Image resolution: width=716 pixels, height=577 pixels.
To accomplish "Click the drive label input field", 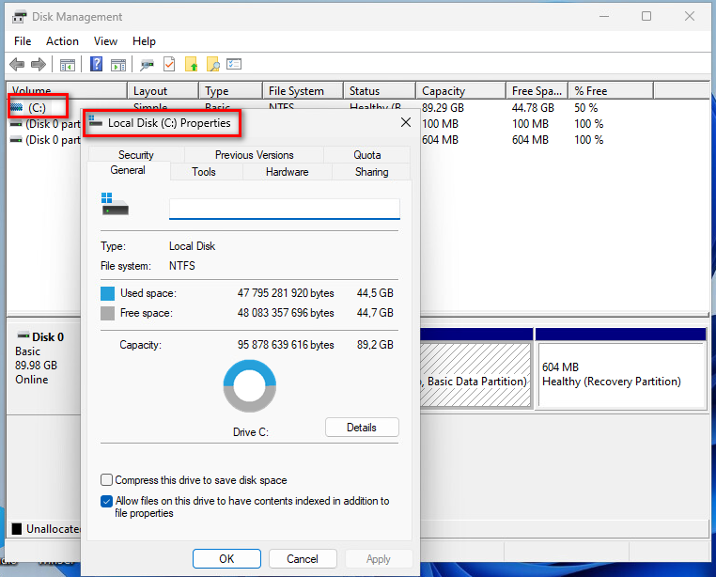I will pos(285,209).
